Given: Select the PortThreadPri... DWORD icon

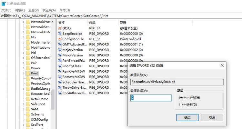Looking at the screenshot, I should point(60,61).
